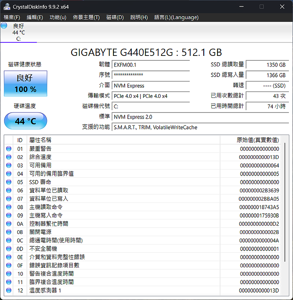Open the 檔案(F) menu
This screenshot has width=293, height=300.
[12, 17]
